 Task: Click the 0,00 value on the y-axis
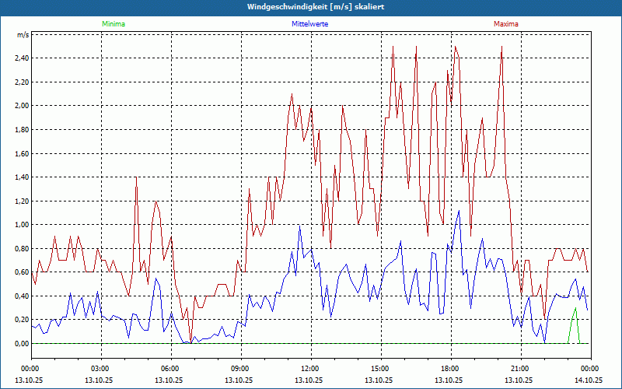(x=23, y=344)
